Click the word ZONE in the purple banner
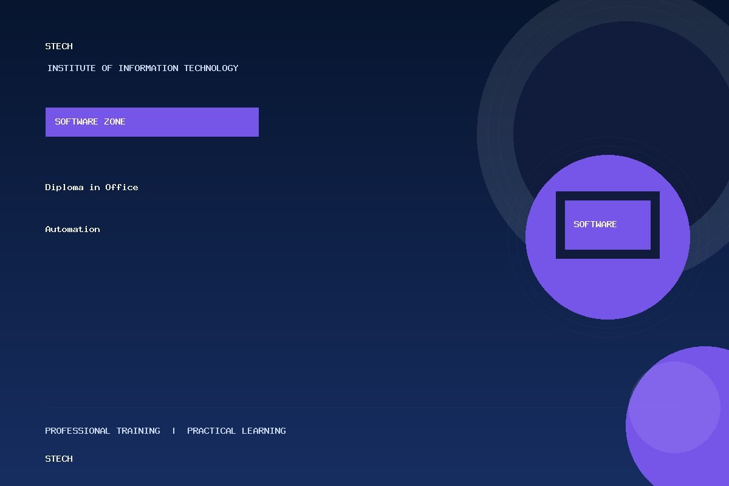The width and height of the screenshot is (729, 486). [115, 122]
